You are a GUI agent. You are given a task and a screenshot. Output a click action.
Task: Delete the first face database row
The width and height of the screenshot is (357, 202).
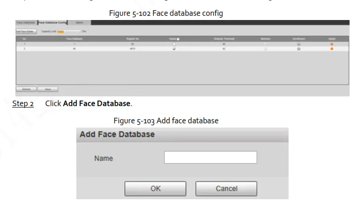pyautogui.click(x=332, y=44)
